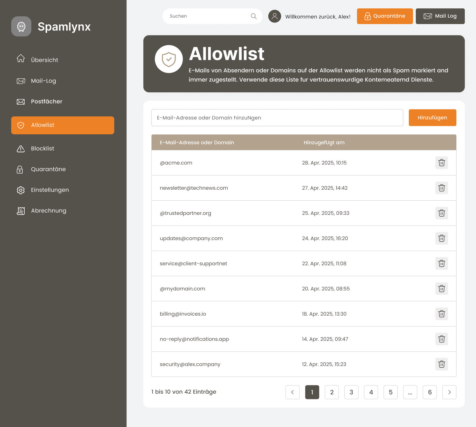This screenshot has width=476, height=427.
Task: Open the orange Quarantäne header button
Action: (385, 16)
